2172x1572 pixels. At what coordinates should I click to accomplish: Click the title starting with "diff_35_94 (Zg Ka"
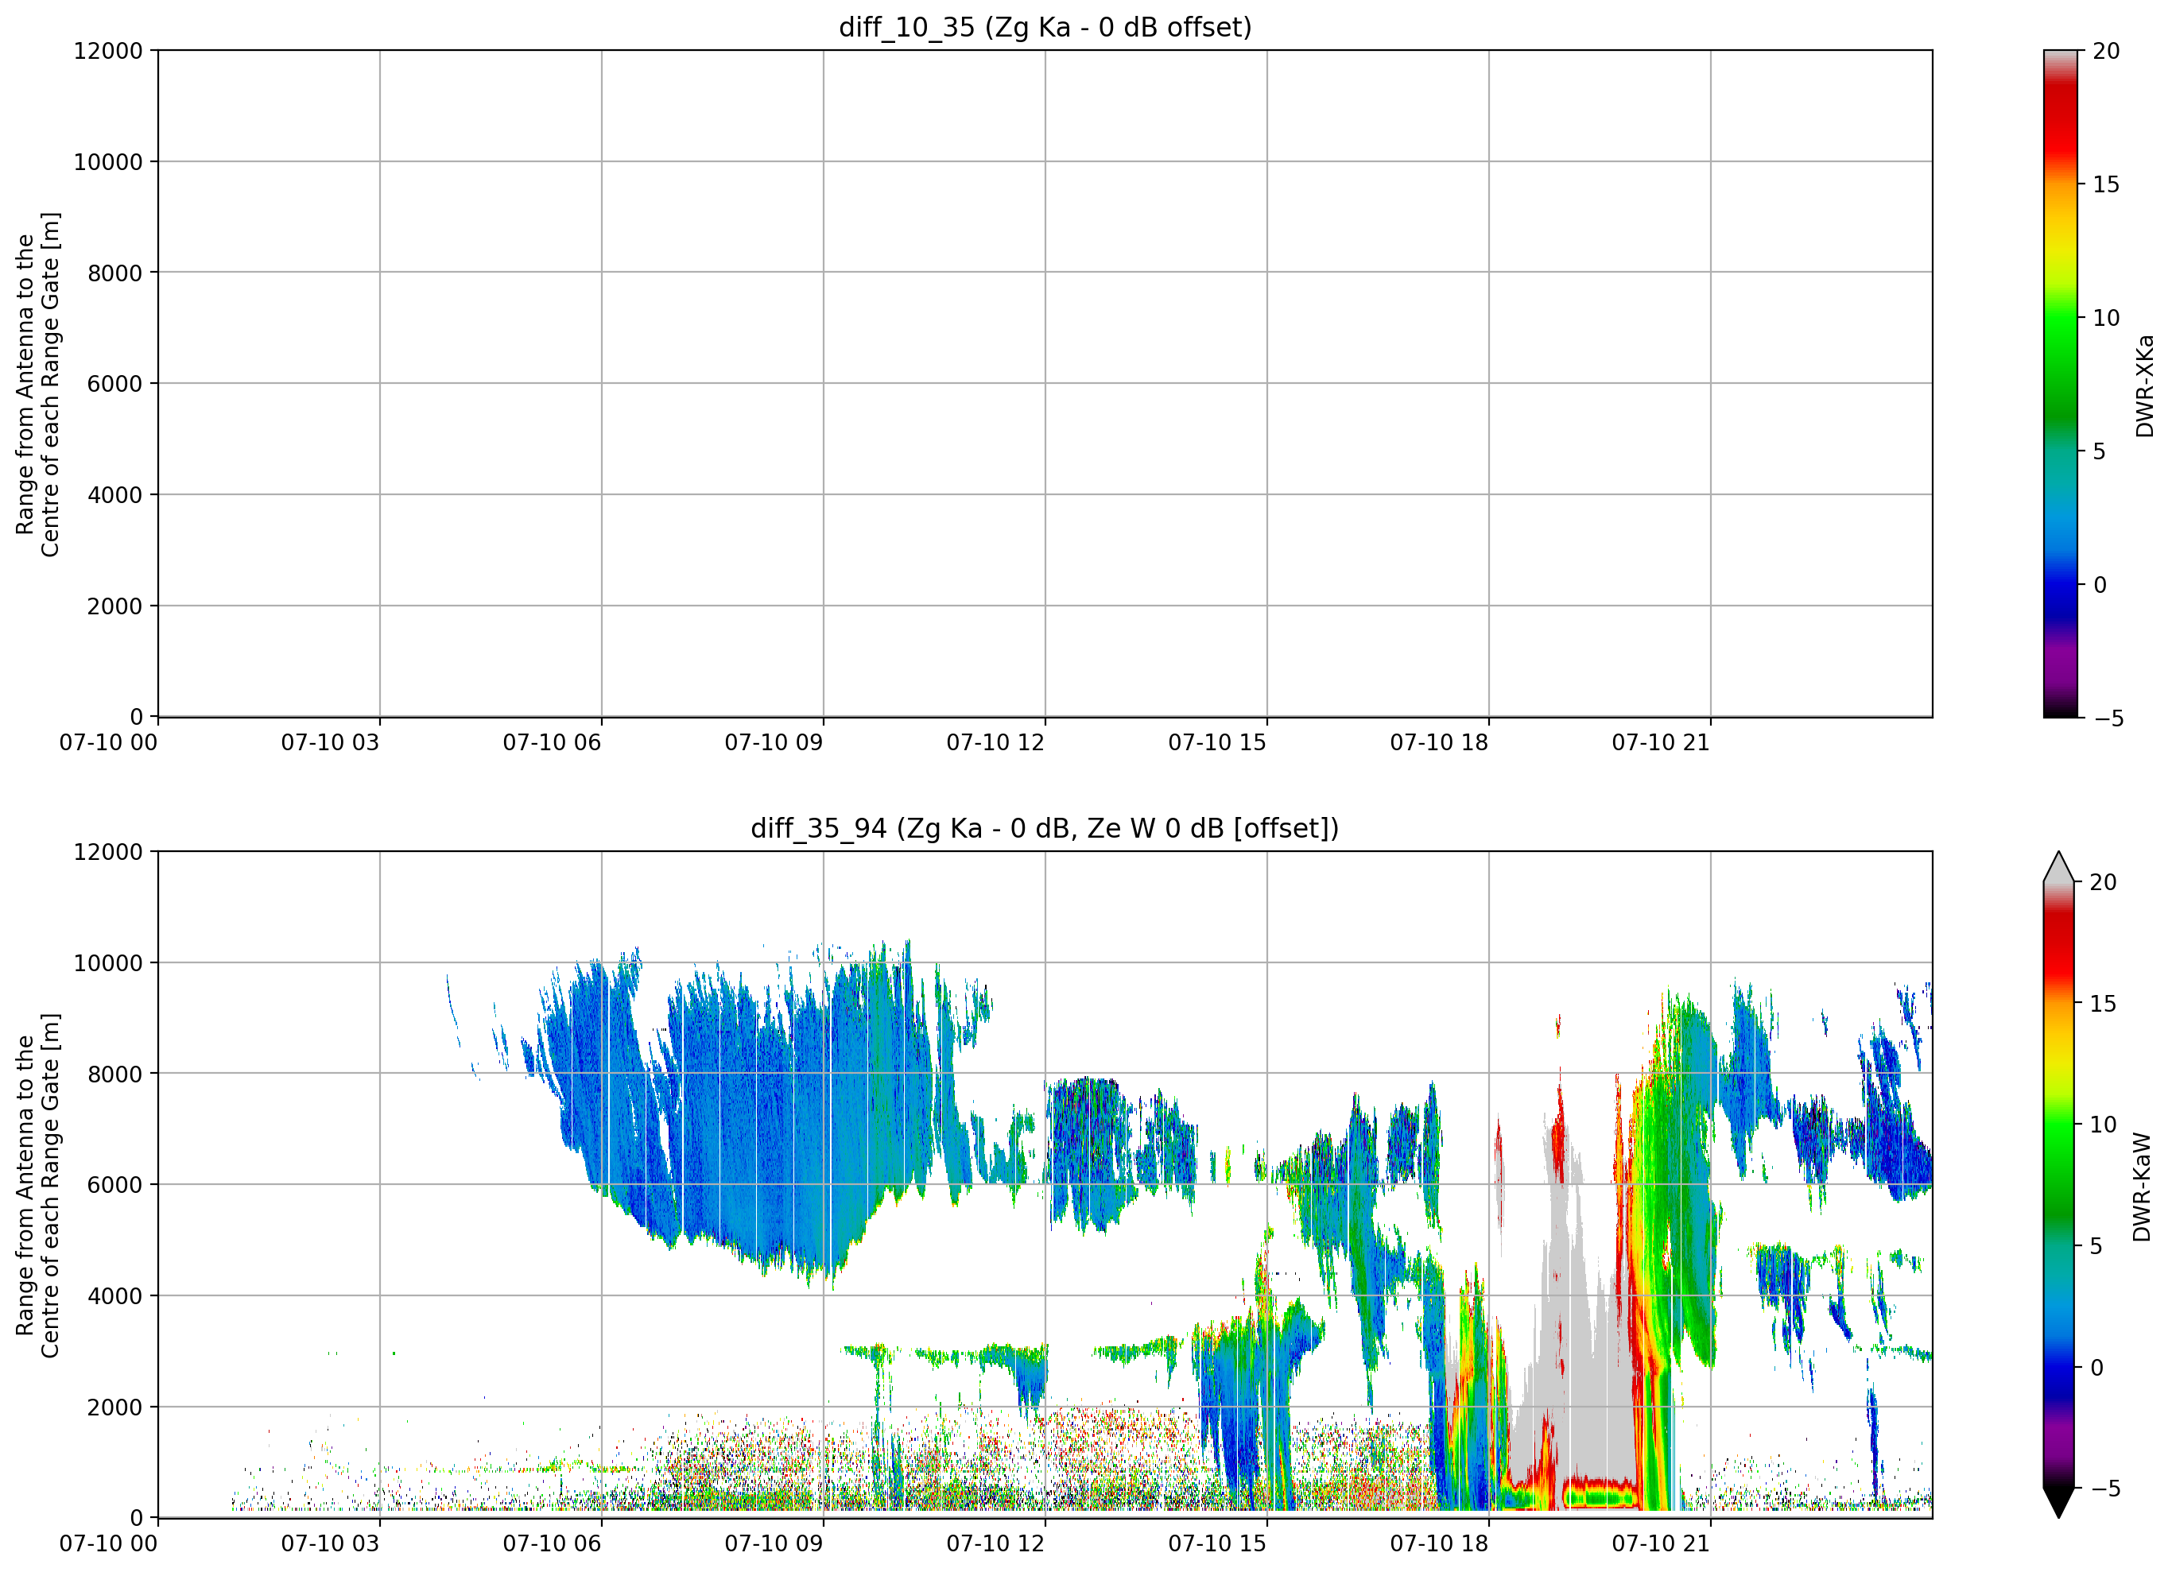click(x=1045, y=828)
